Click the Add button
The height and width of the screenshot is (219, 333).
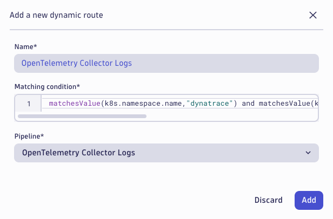[309, 200]
